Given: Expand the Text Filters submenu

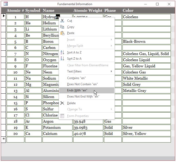Looking at the screenshot, I should [x=87, y=71].
